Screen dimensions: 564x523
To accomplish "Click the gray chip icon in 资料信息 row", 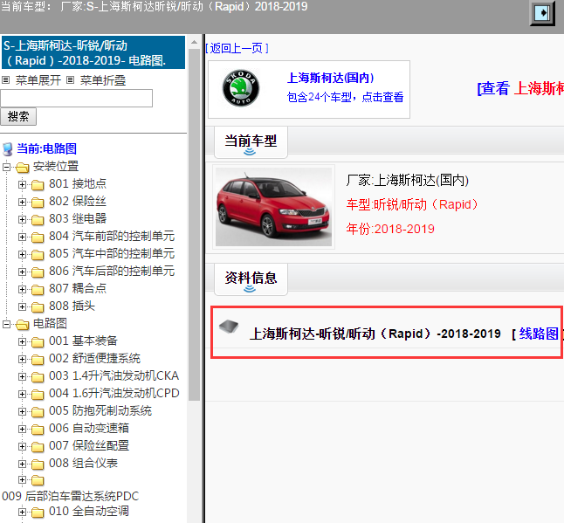I will click(229, 326).
